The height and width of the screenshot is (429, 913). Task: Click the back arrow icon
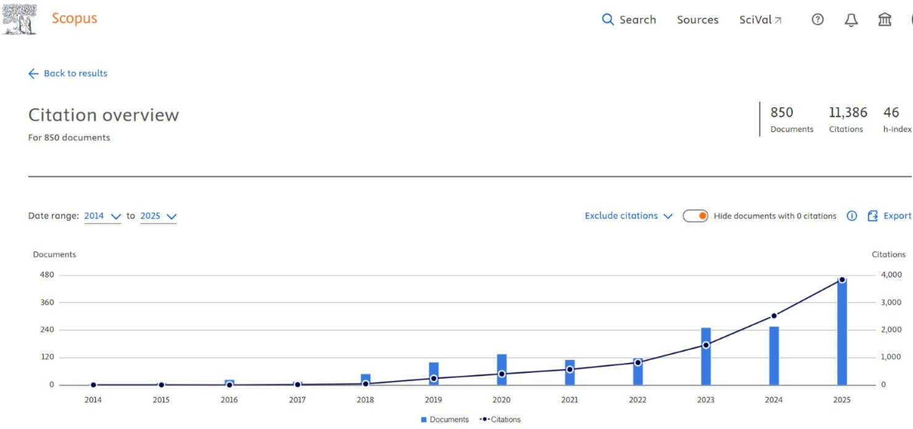pyautogui.click(x=33, y=73)
